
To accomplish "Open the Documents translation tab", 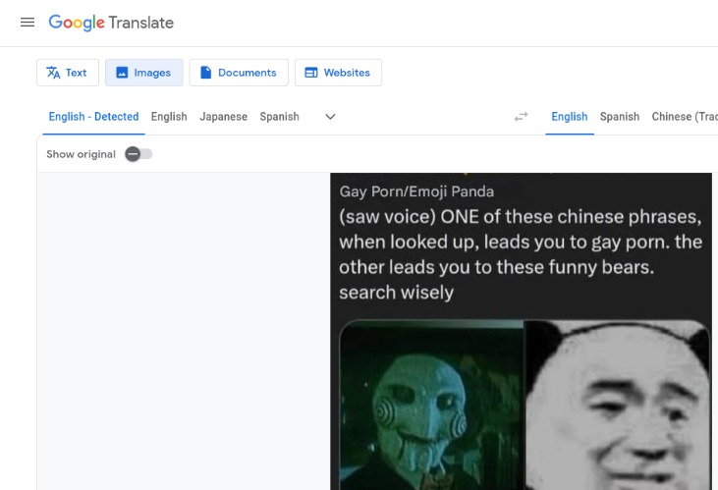I will 239,73.
